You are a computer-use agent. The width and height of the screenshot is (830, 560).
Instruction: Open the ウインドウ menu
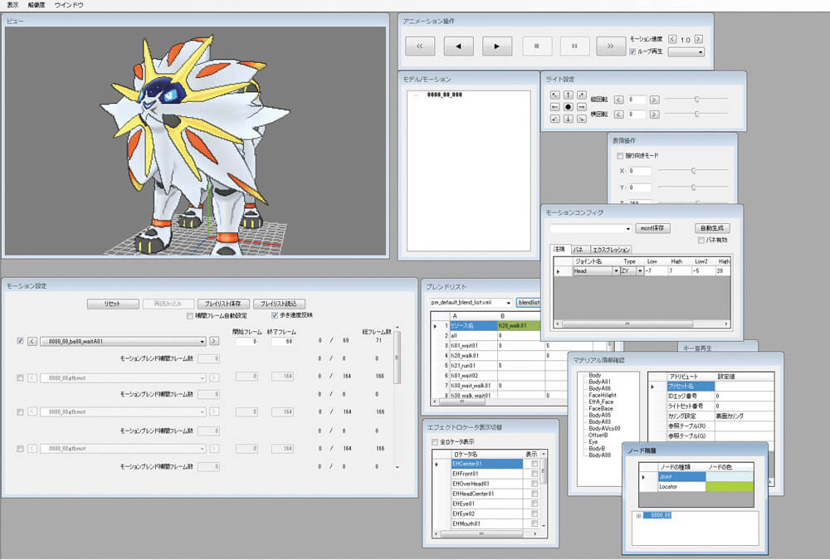pyautogui.click(x=69, y=5)
